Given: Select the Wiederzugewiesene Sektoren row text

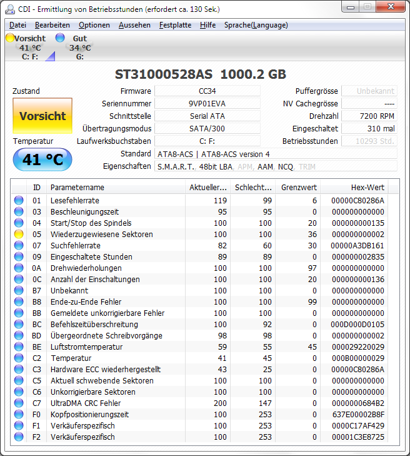Looking at the screenshot, I should 102,234.
